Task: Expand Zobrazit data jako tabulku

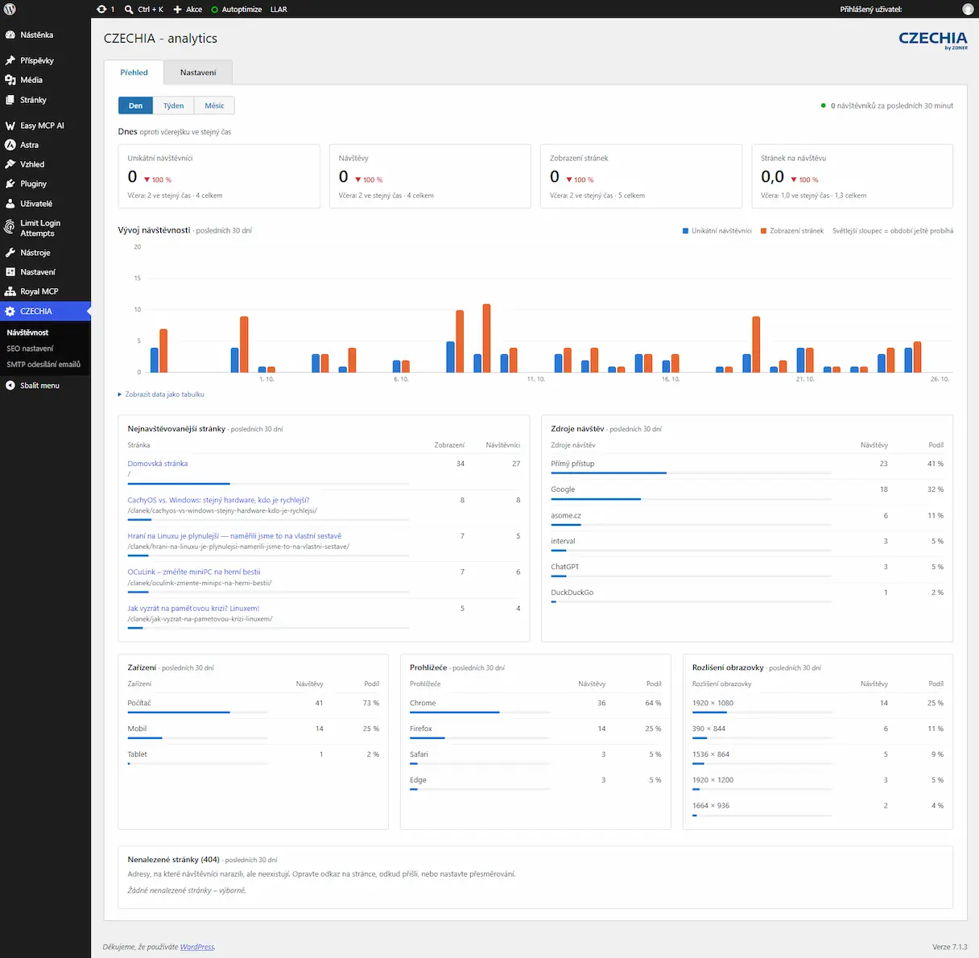Action: click(x=161, y=394)
